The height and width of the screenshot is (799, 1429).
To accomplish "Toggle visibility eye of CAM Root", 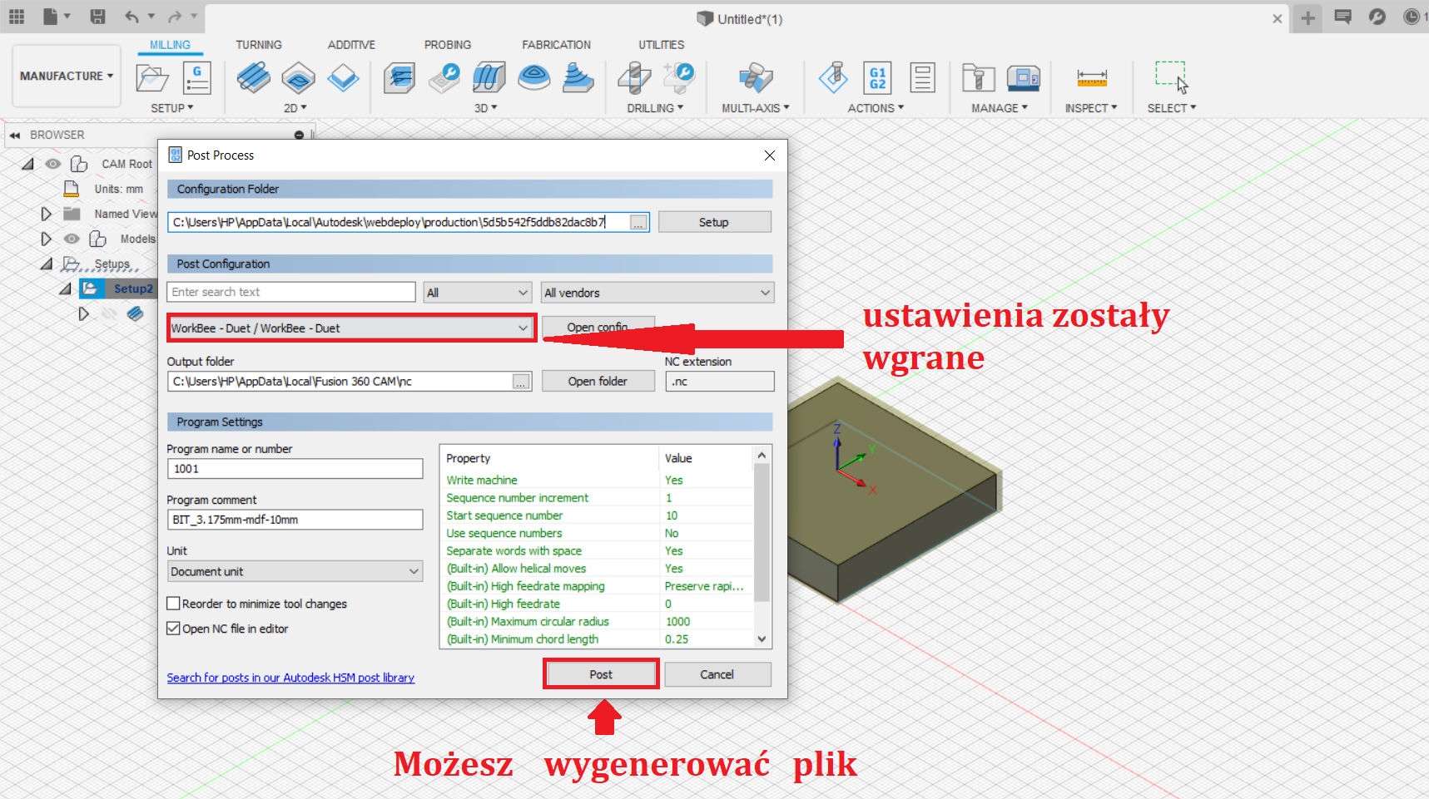I will (53, 164).
